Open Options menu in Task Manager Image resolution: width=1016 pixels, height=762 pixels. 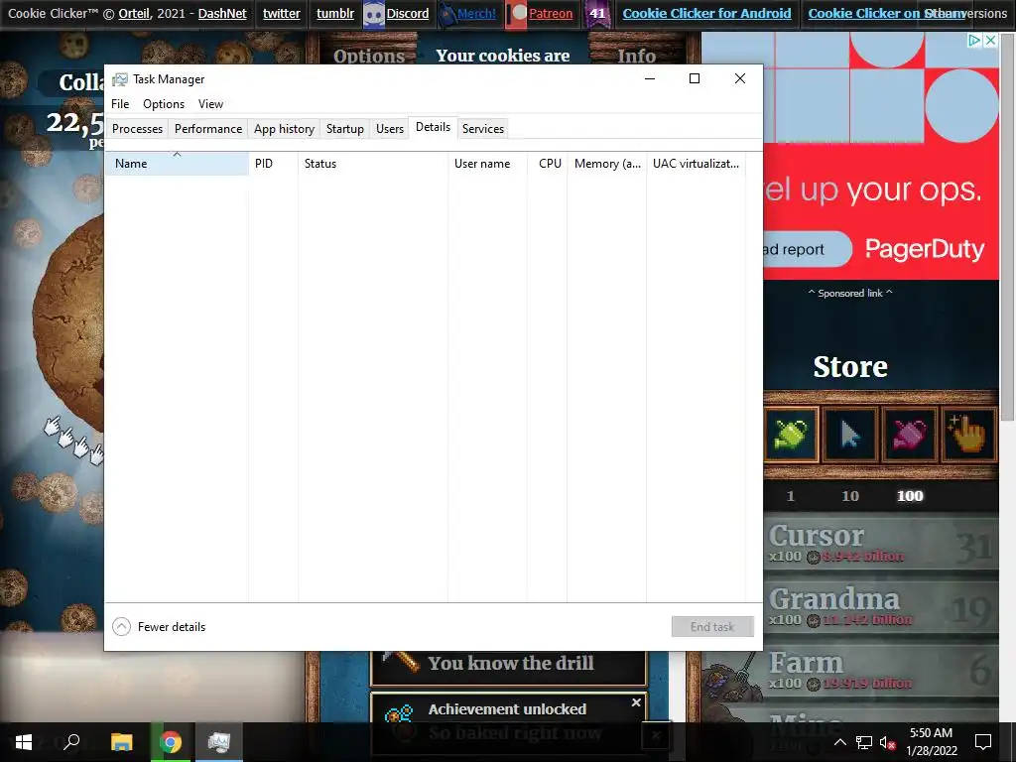click(164, 103)
